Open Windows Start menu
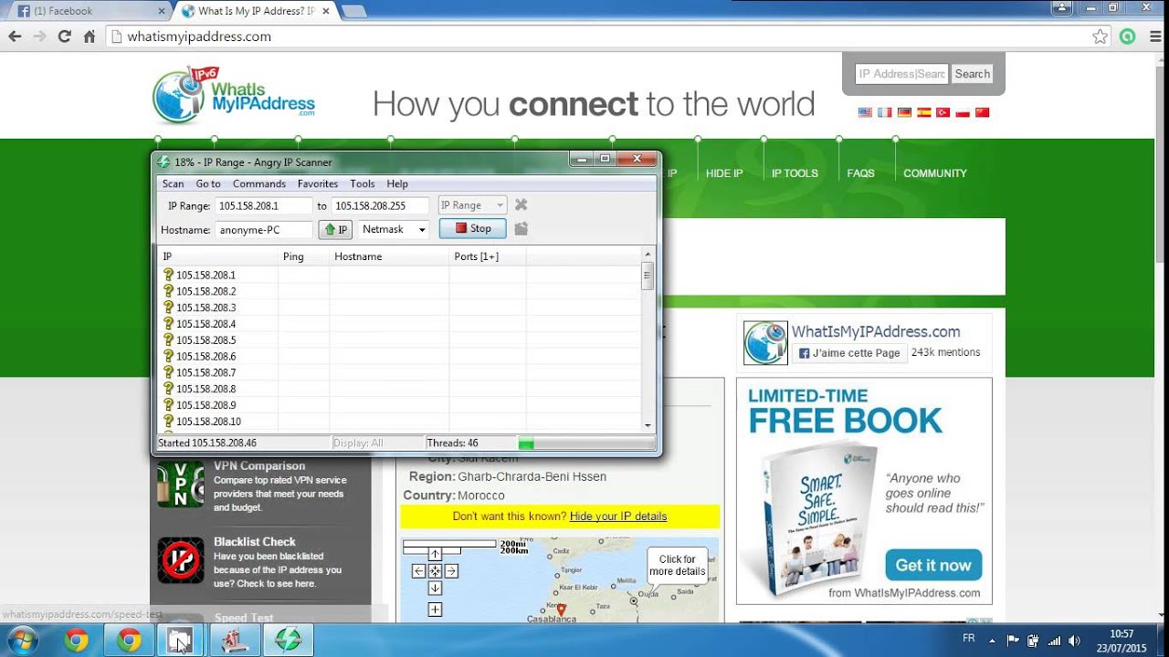The height and width of the screenshot is (657, 1169). pyautogui.click(x=22, y=641)
